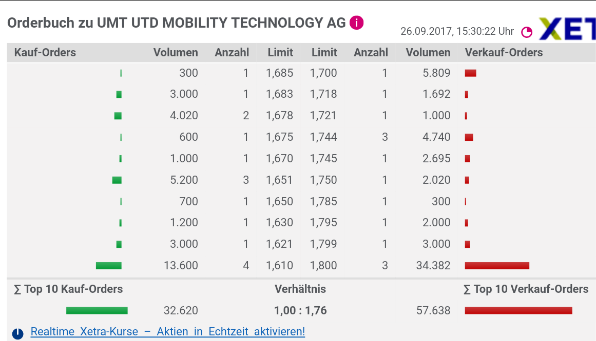This screenshot has width=596, height=341.
Task: Click the red volume bar at limit 1,800
Action: click(x=496, y=265)
